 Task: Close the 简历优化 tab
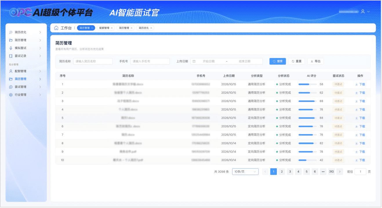tap(151, 28)
